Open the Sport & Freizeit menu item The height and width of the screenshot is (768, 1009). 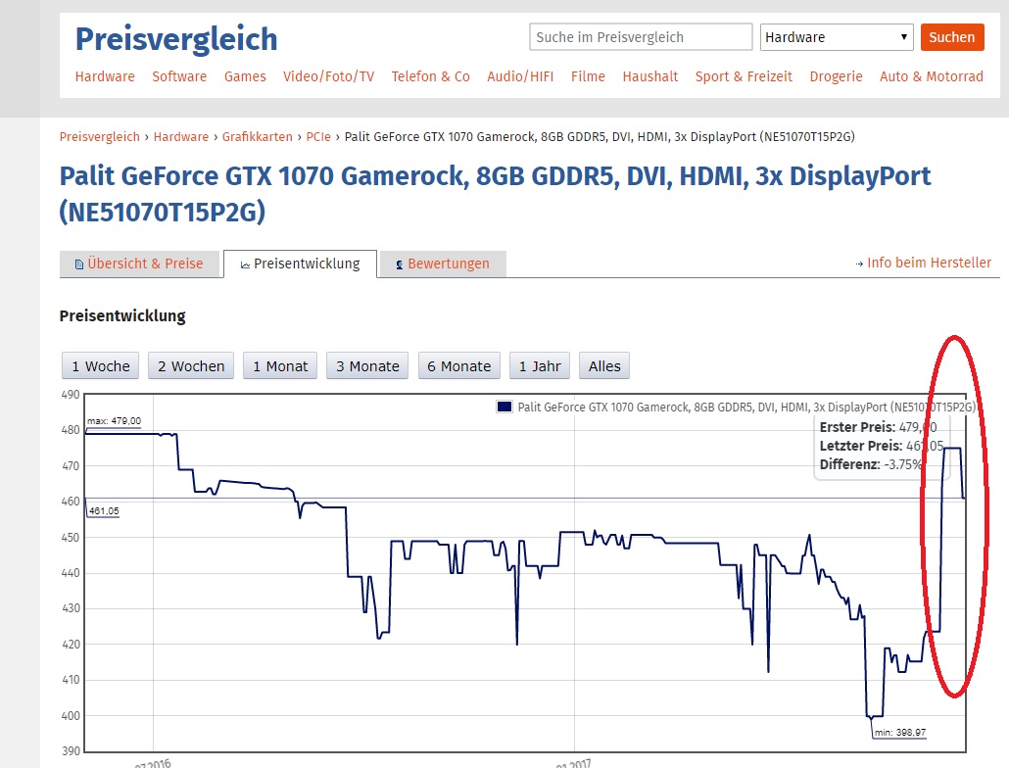point(744,76)
